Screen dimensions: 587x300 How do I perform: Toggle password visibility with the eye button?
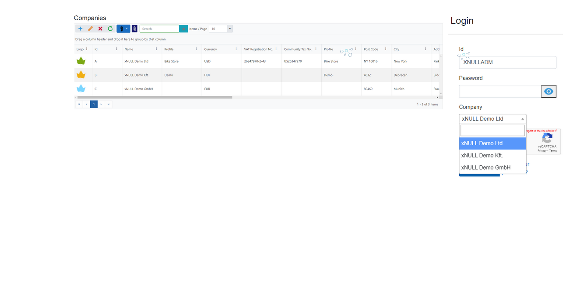click(548, 91)
